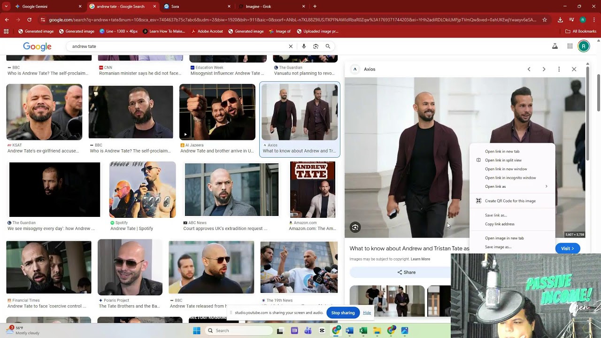Open Al Jazeera video thumbnail
The image size is (601, 338).
click(217, 112)
